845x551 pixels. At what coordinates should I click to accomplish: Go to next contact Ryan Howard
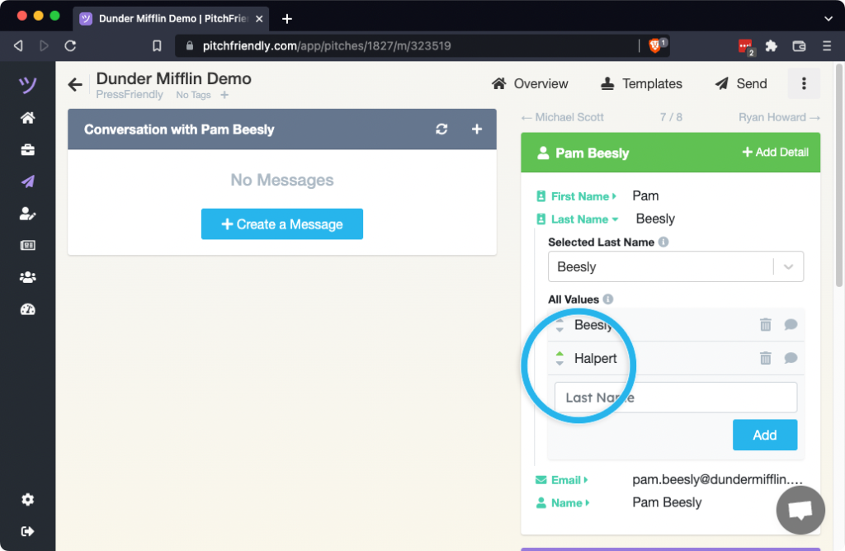click(x=778, y=117)
